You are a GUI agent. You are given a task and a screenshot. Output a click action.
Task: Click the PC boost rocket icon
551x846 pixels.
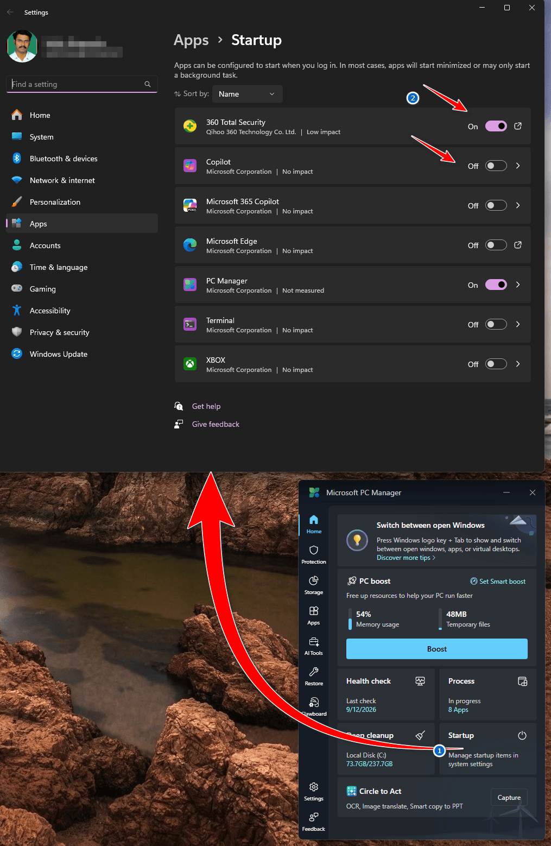pyautogui.click(x=352, y=581)
